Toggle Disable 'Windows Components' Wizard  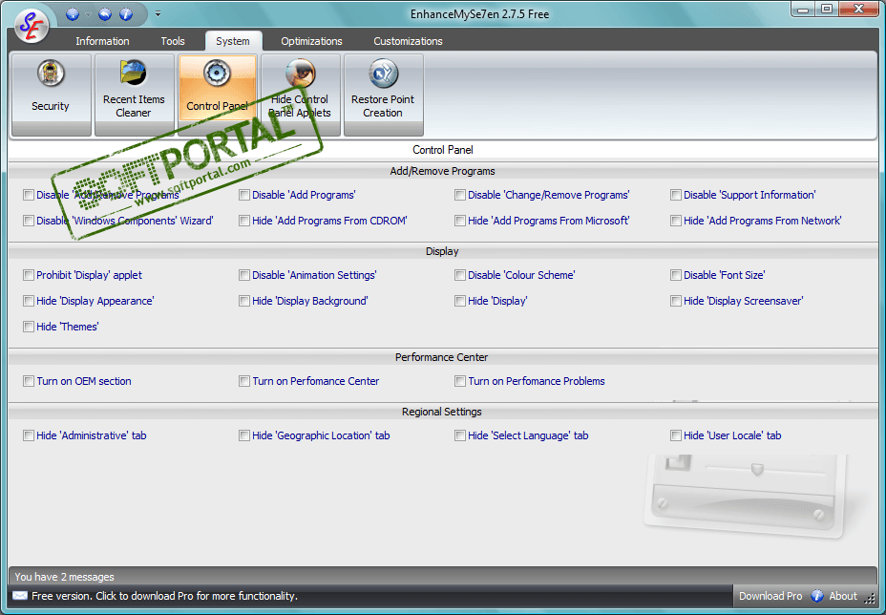click(29, 221)
